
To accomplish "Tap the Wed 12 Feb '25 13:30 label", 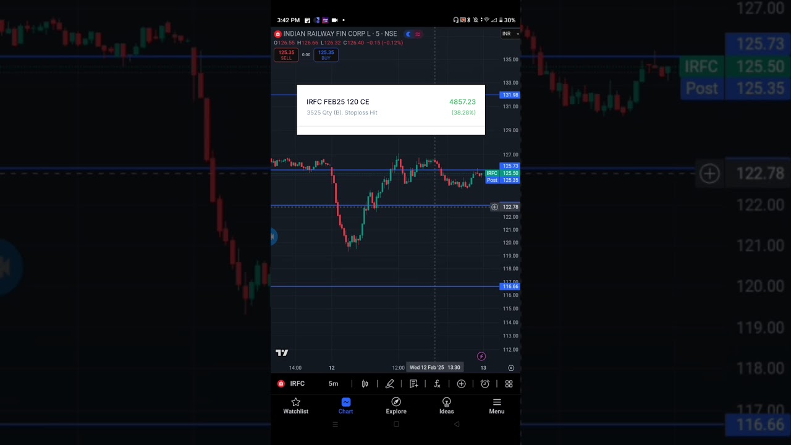I will [x=434, y=367].
